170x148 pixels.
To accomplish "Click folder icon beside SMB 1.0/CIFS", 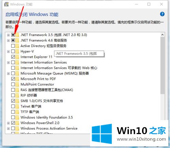I will (x=17, y=101).
